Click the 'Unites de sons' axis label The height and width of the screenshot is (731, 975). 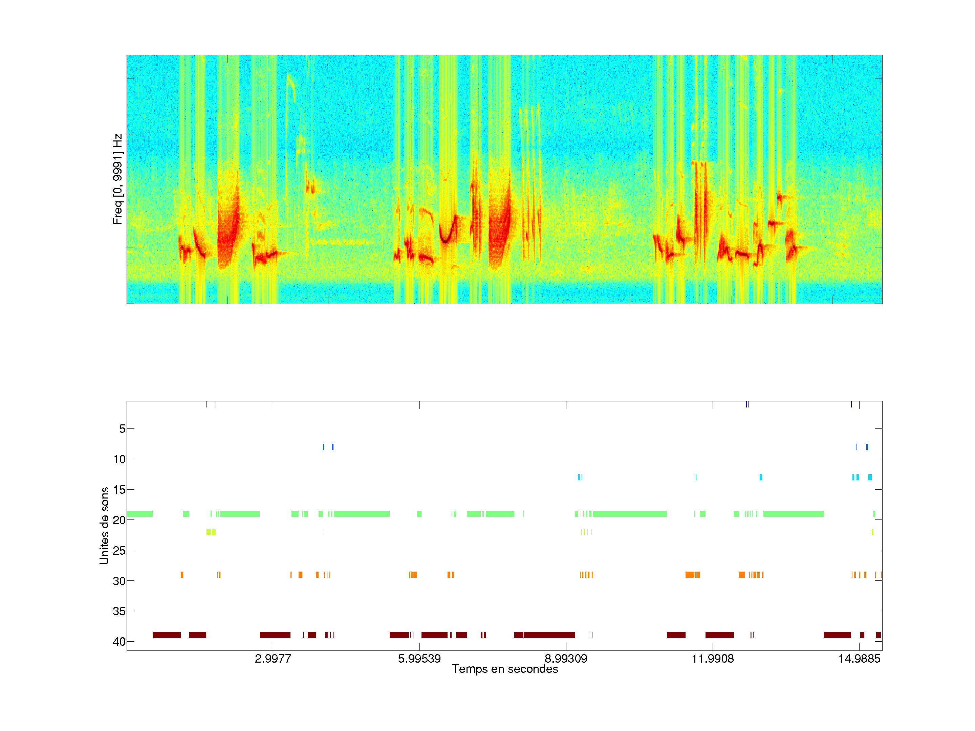(104, 526)
